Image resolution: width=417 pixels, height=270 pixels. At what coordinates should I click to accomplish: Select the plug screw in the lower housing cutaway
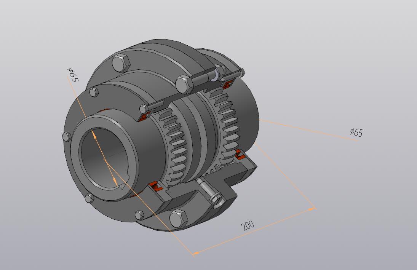click(x=210, y=193)
